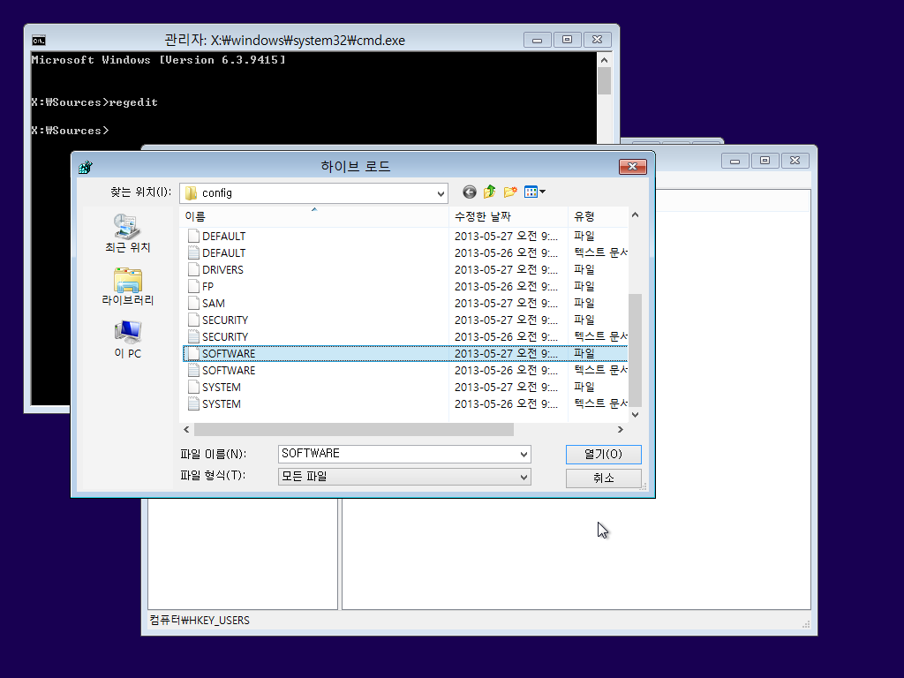Click the cmd window scroll up arrow

pyautogui.click(x=604, y=60)
